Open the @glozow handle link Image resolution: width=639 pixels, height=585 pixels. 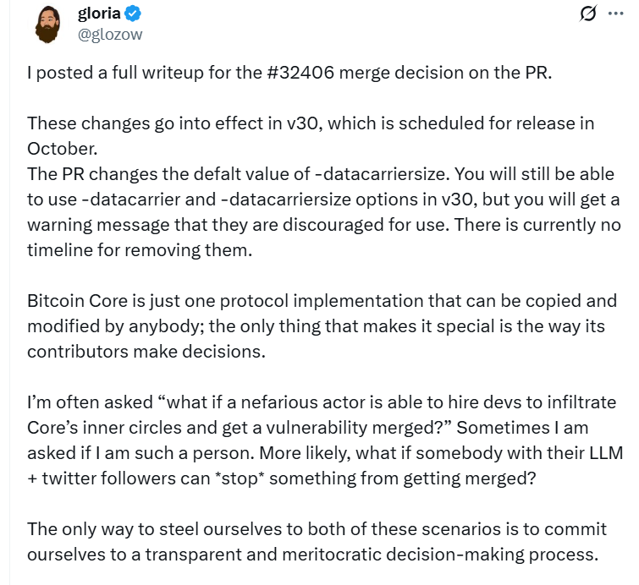pos(110,35)
